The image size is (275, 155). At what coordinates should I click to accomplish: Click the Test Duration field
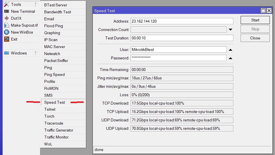click(182, 38)
